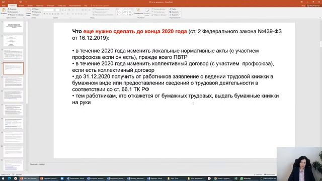Viewport: 322px width, 181px height.
Task: Select slide 6 thumbnail
Action: pyautogui.click(x=14, y=96)
